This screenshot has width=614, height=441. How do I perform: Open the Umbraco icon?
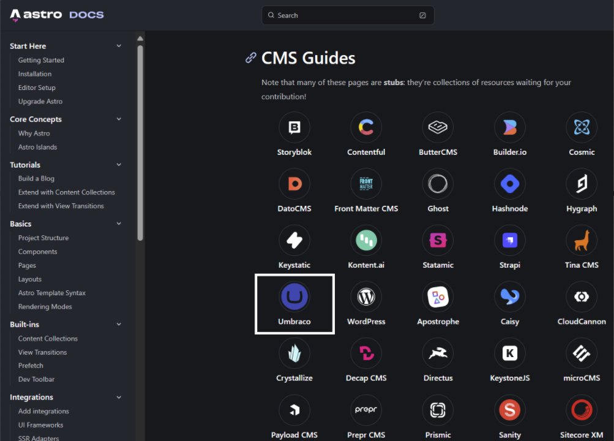point(294,297)
